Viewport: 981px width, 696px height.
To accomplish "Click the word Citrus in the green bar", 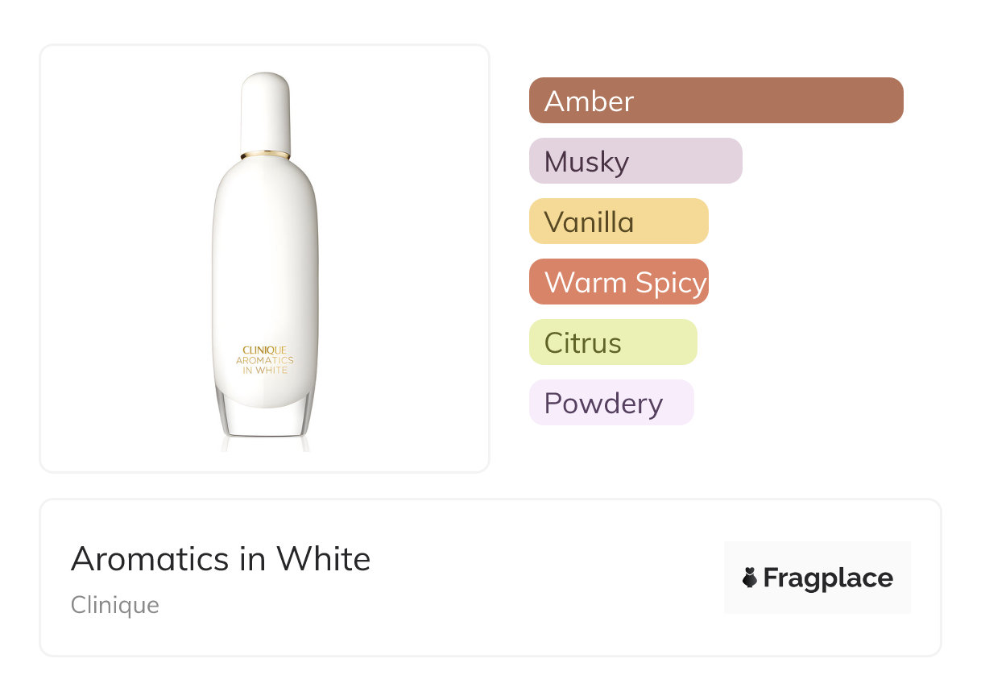I will click(x=582, y=343).
